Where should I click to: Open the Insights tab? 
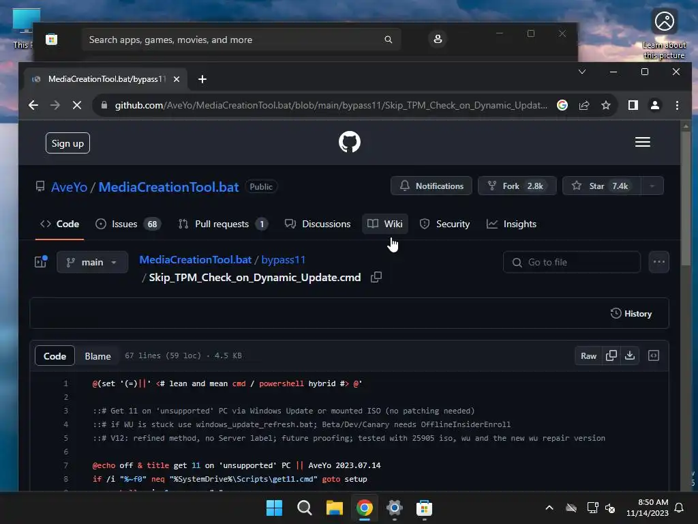click(x=511, y=224)
